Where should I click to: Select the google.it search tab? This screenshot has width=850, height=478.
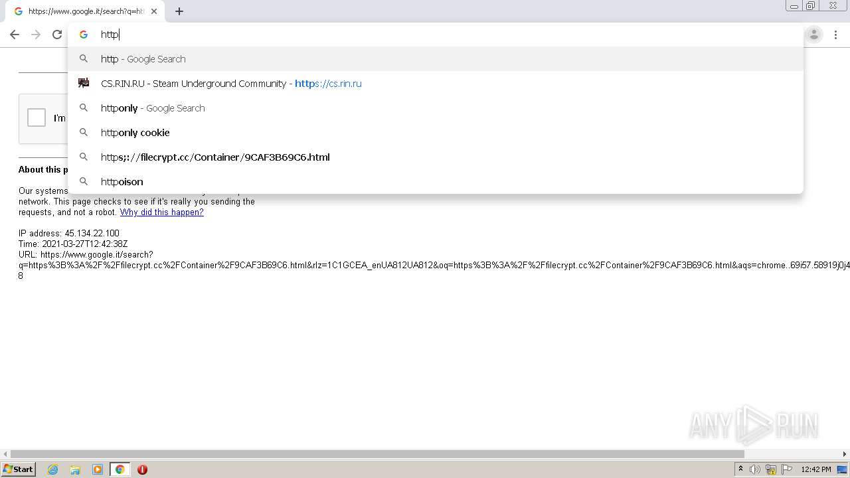(85, 11)
